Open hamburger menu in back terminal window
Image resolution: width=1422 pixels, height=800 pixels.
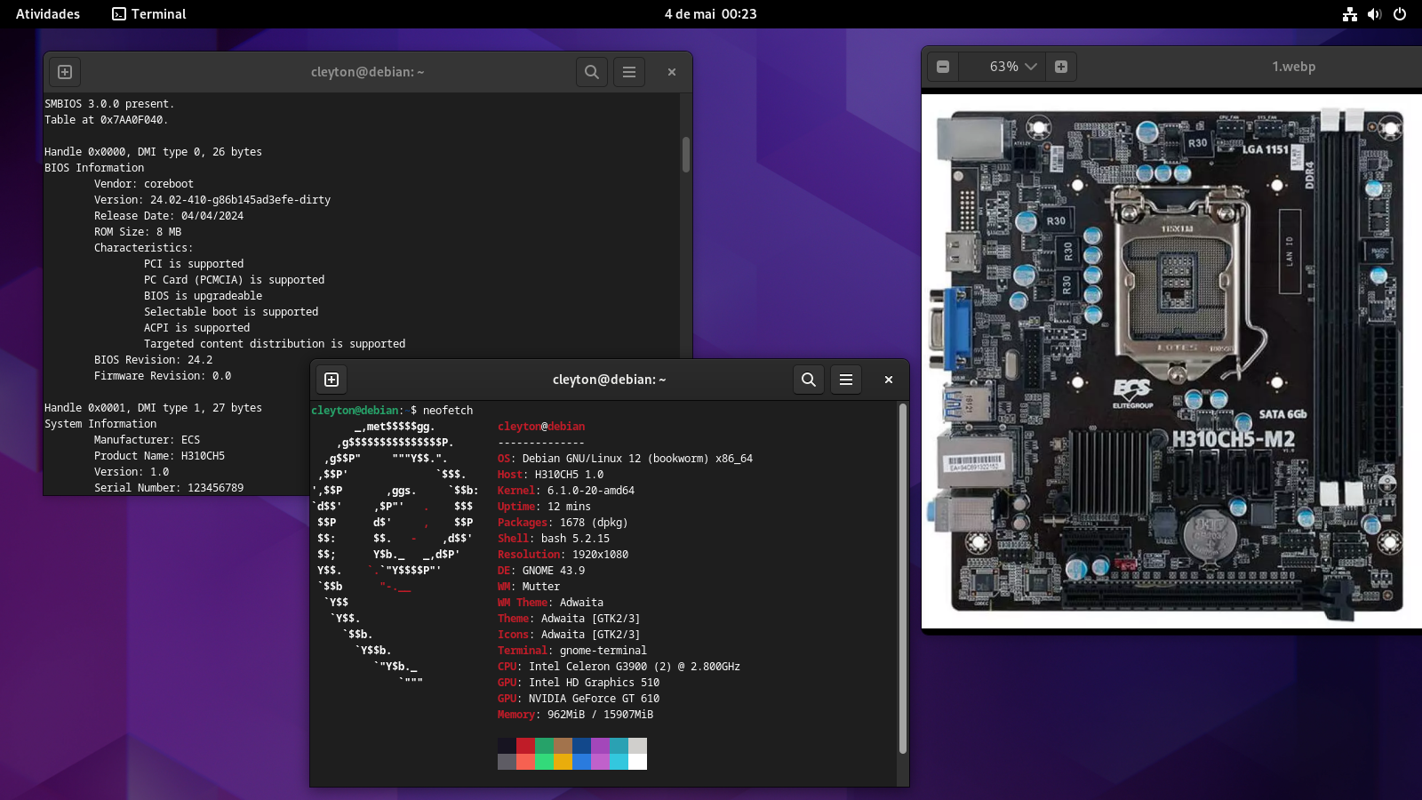tap(629, 72)
